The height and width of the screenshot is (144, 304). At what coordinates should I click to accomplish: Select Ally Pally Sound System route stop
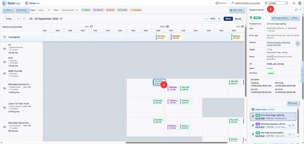273,134
